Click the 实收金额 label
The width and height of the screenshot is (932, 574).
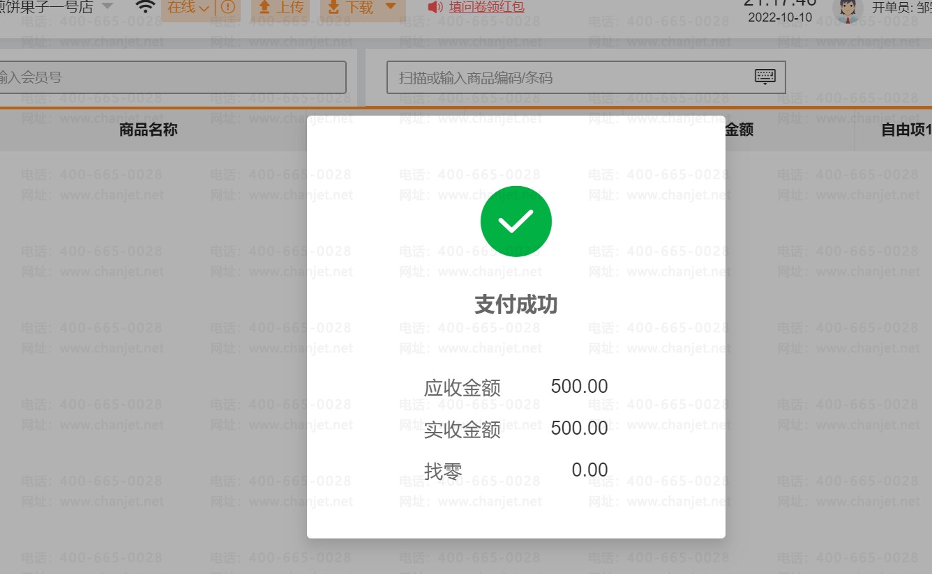(463, 430)
